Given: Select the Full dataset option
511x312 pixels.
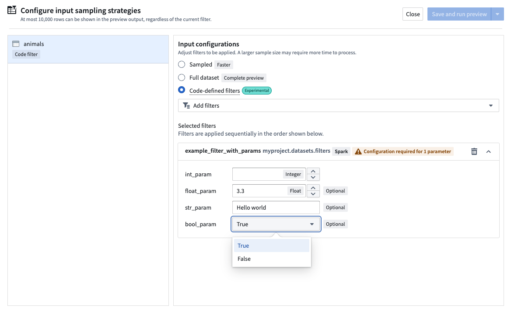Looking at the screenshot, I should click(182, 77).
